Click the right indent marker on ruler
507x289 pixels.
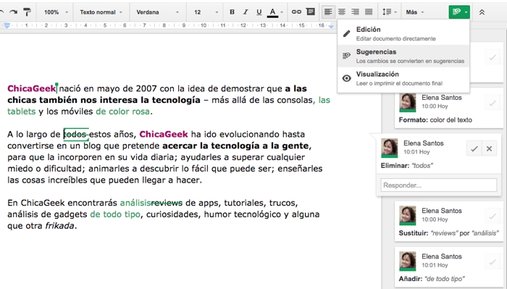click(x=331, y=26)
